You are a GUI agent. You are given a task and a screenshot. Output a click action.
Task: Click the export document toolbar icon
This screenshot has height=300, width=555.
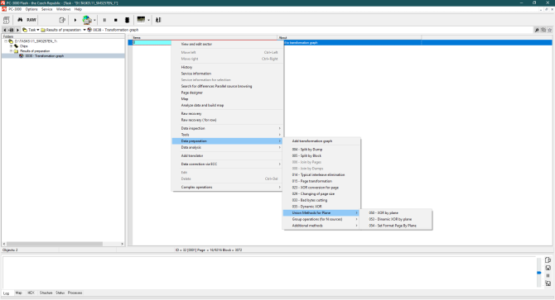point(62,20)
